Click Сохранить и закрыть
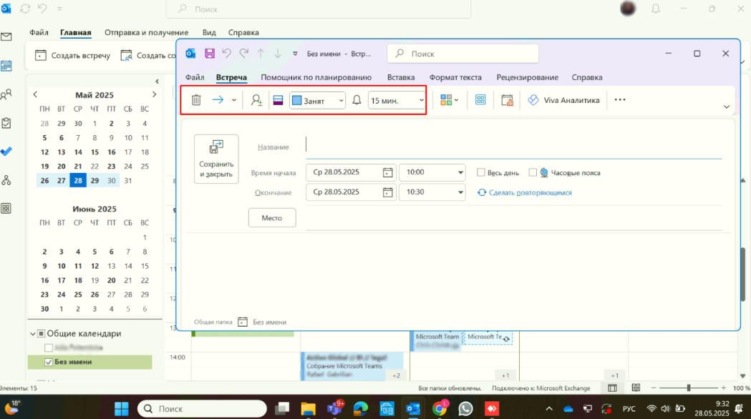 click(215, 159)
